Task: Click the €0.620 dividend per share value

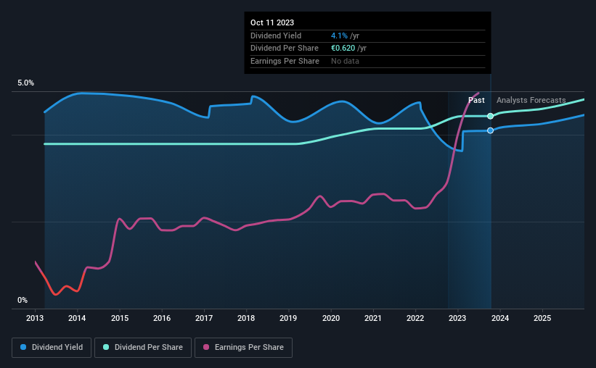Action: 343,49
